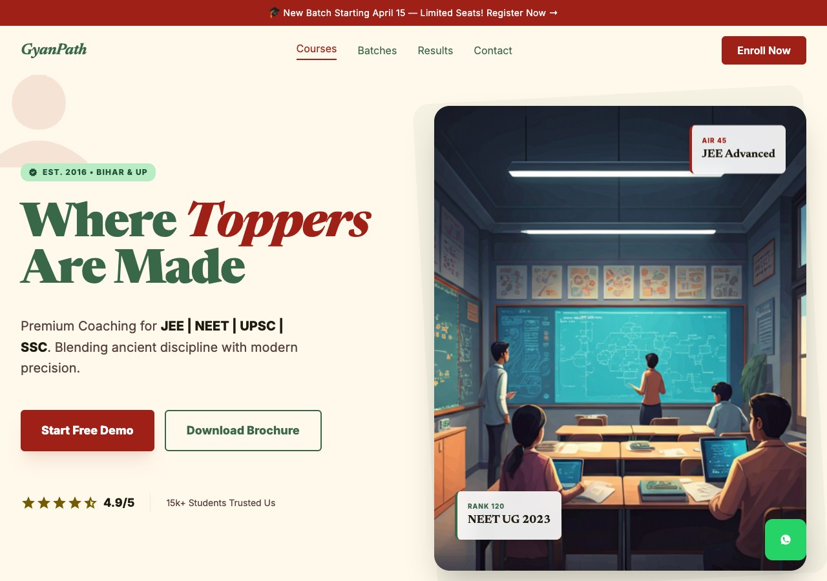
Task: Click the arrow after Register Now
Action: 553,13
